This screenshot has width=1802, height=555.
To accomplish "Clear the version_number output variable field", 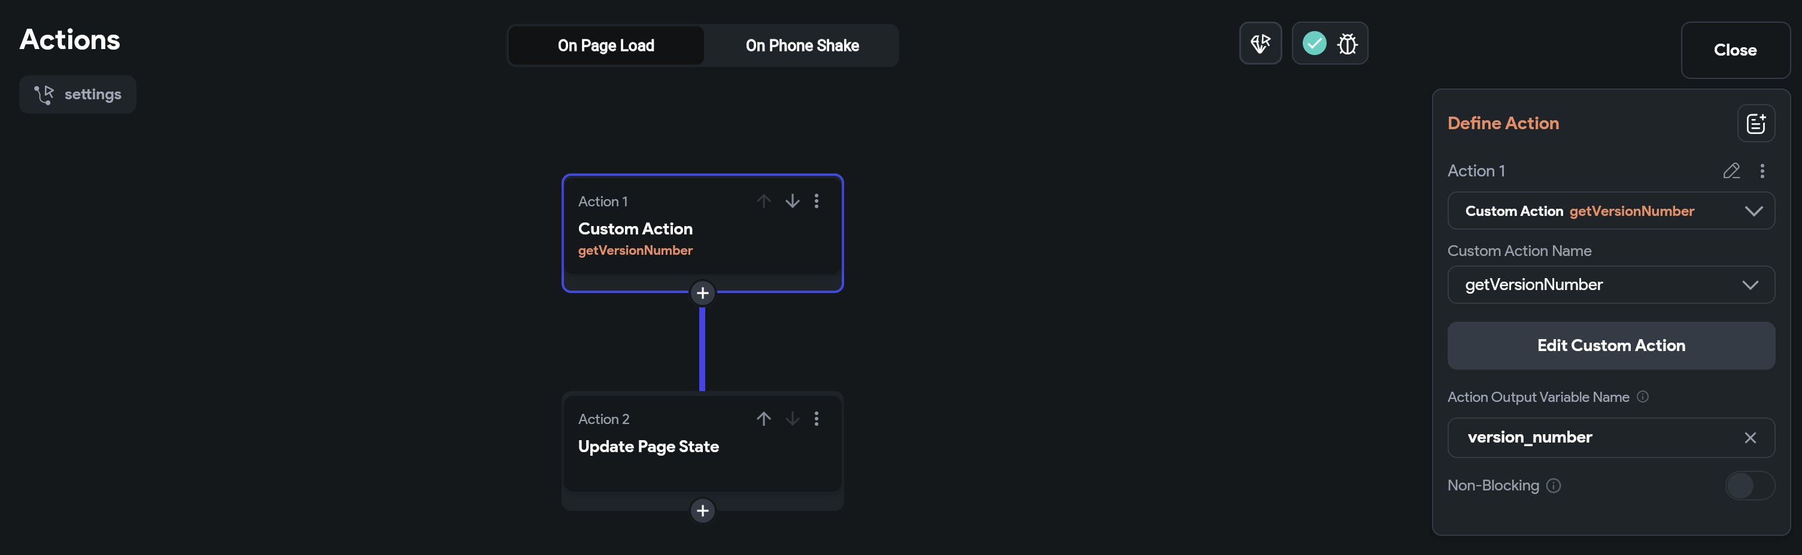I will [1749, 438].
